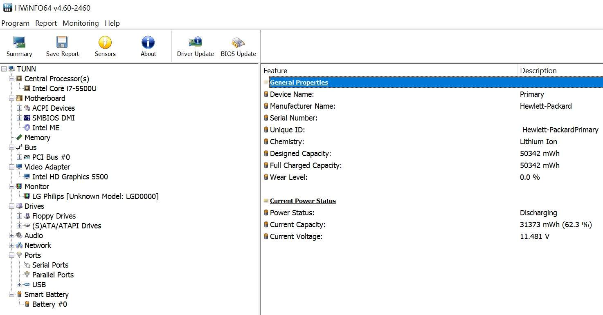
Task: Click the USB icon in the tree
Action: coord(27,284)
